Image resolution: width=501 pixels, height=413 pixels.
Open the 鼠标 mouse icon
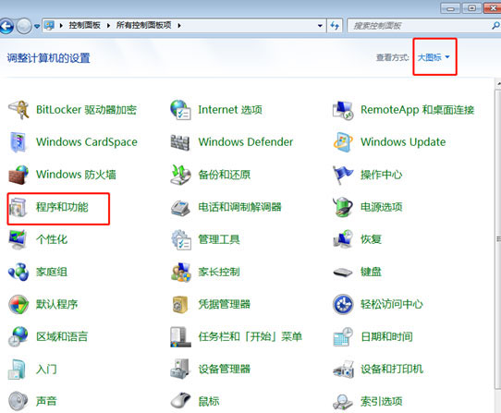tap(180, 401)
